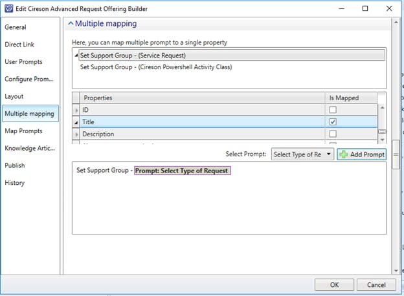Select the Multiple mapping sidebar item

pyautogui.click(x=30, y=113)
